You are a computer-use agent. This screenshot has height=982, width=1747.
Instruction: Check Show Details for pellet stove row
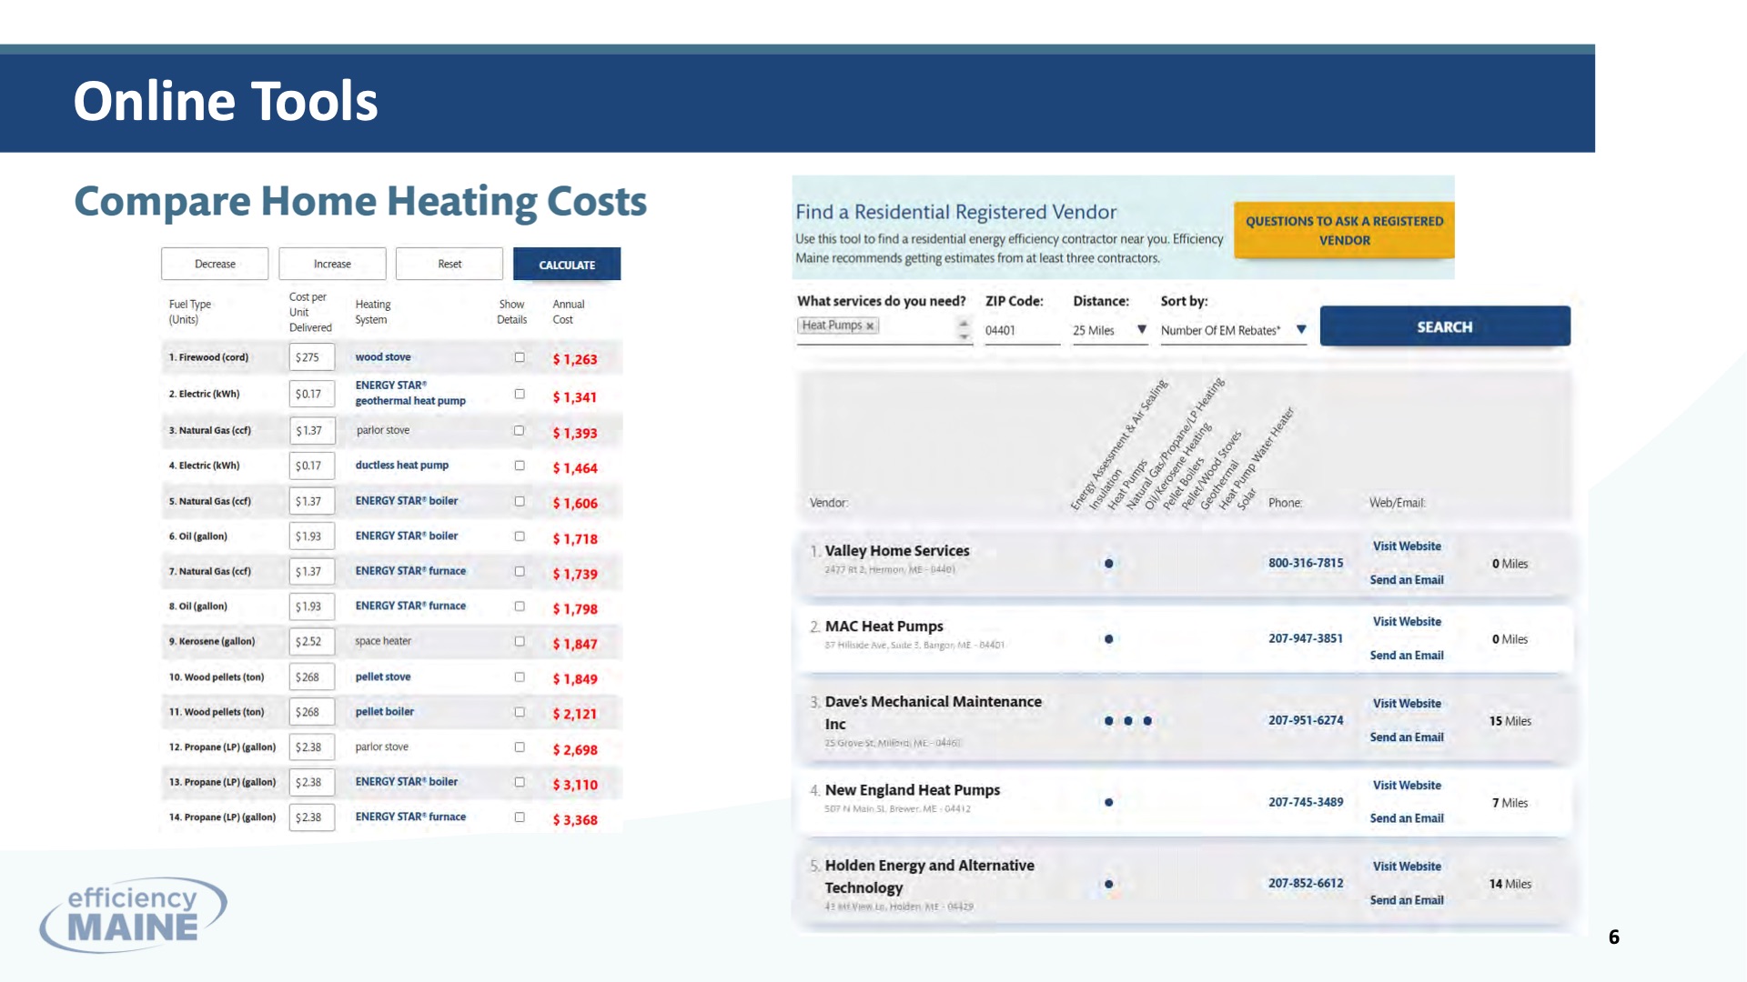point(520,676)
